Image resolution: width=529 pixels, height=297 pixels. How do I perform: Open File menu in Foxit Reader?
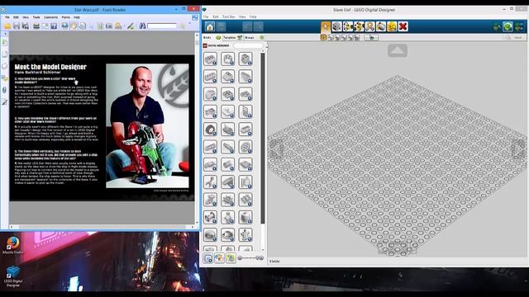click(7, 16)
